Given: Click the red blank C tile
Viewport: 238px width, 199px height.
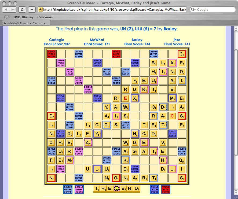Looking at the screenshot, I should tap(173, 116).
